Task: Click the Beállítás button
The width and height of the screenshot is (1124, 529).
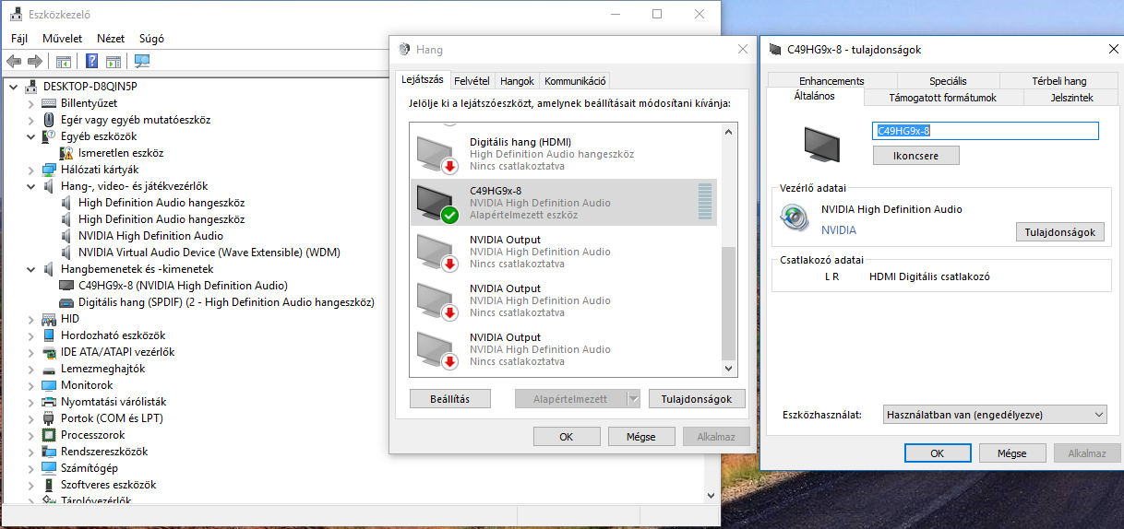Action: point(450,399)
